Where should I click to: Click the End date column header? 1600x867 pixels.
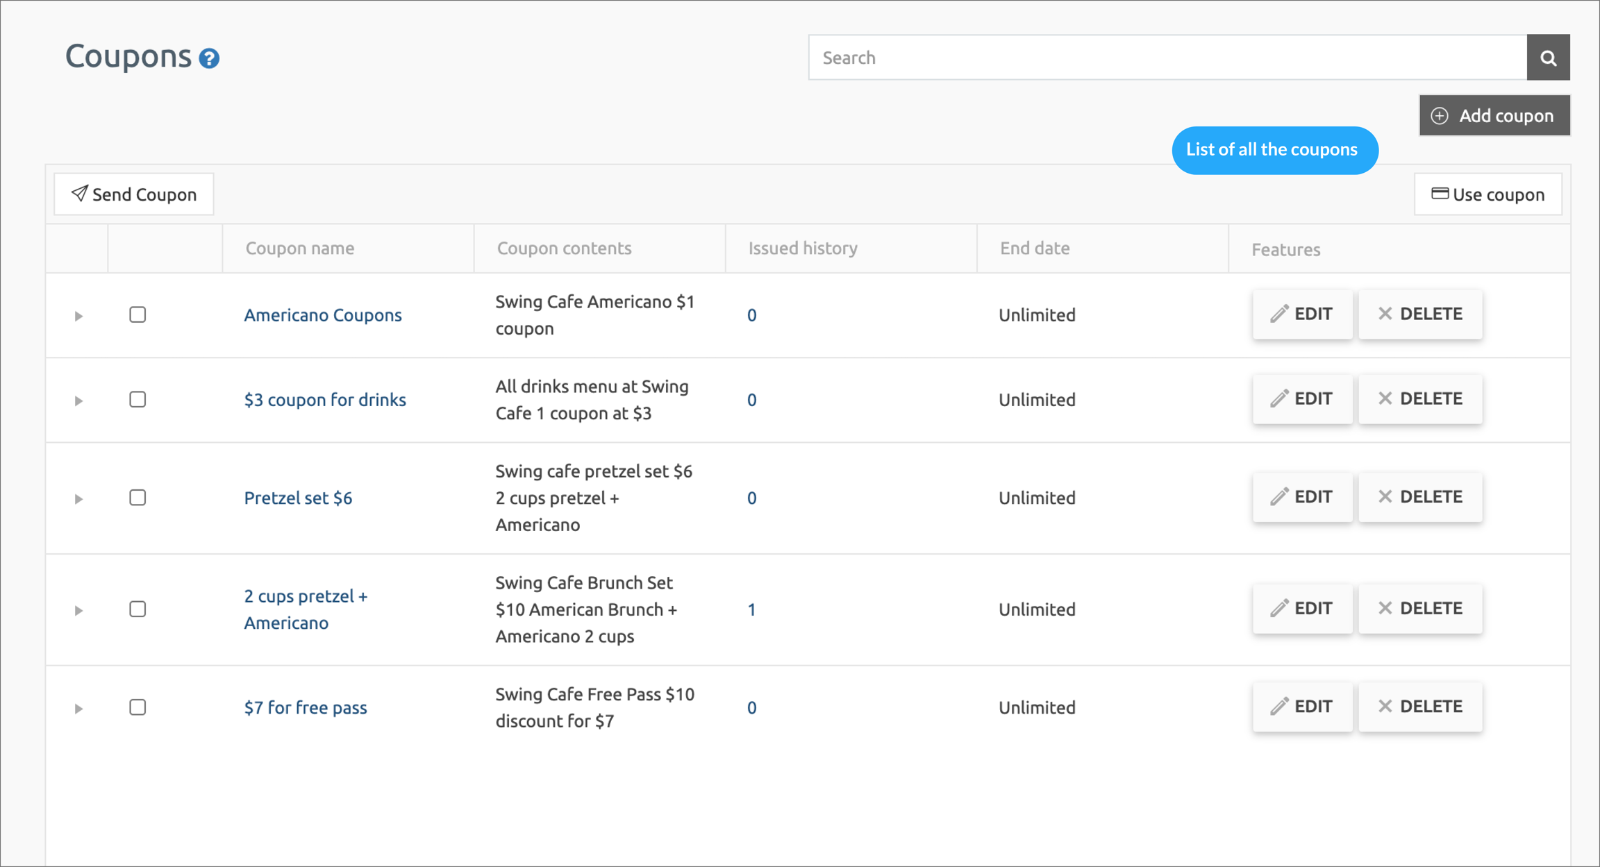(x=1035, y=249)
